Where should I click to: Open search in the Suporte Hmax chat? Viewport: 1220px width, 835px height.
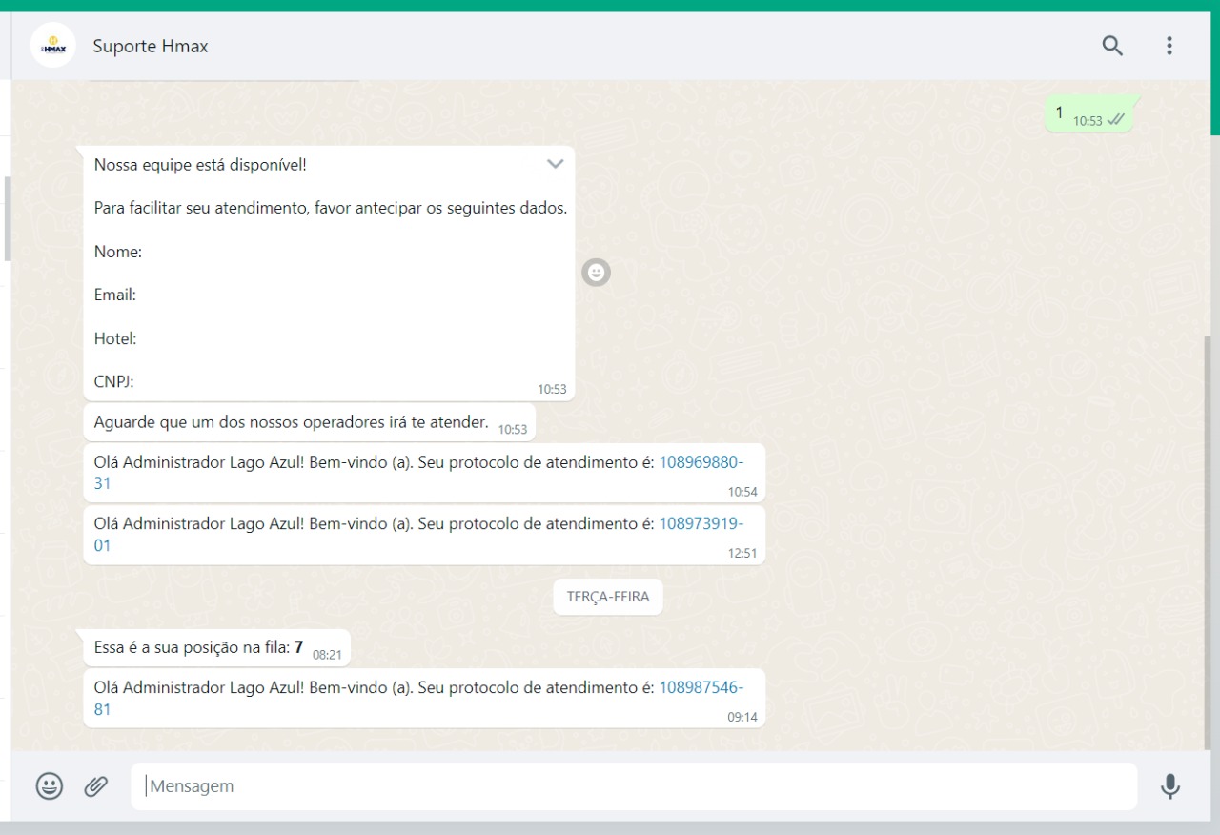(x=1112, y=46)
